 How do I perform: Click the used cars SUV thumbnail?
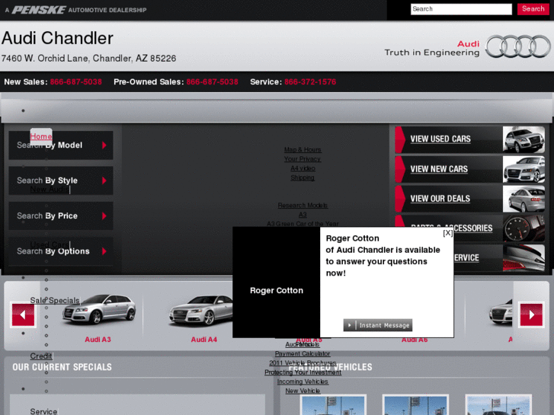524,139
